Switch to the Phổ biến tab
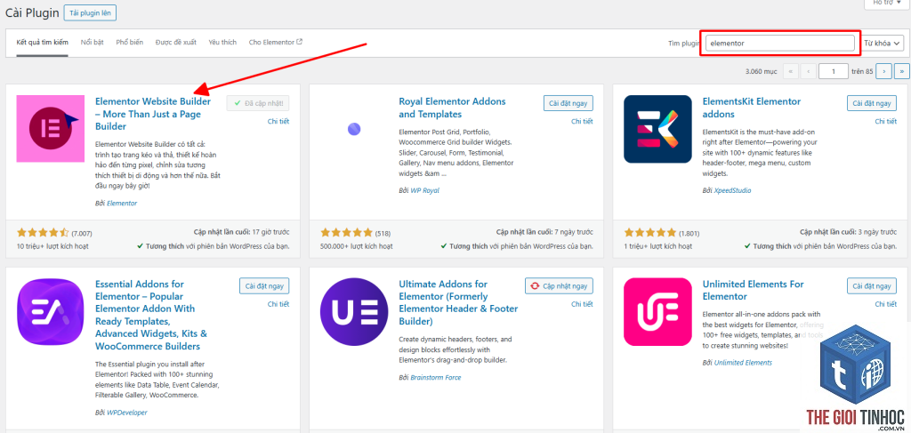Image resolution: width=911 pixels, height=433 pixels. [130, 43]
